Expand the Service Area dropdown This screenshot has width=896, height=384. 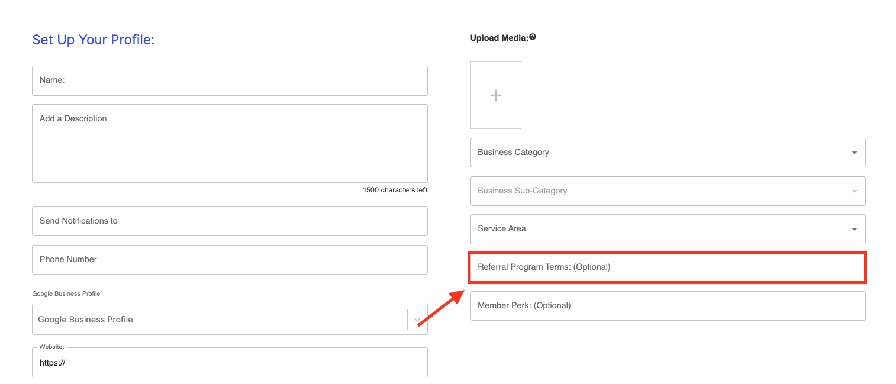click(x=668, y=229)
